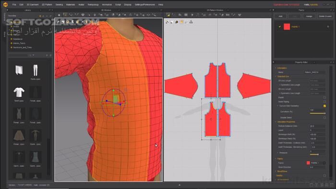Viewport: 336px width, 189px height.
Task: Toggle the Solidify checkbox
Action: tap(324, 176)
